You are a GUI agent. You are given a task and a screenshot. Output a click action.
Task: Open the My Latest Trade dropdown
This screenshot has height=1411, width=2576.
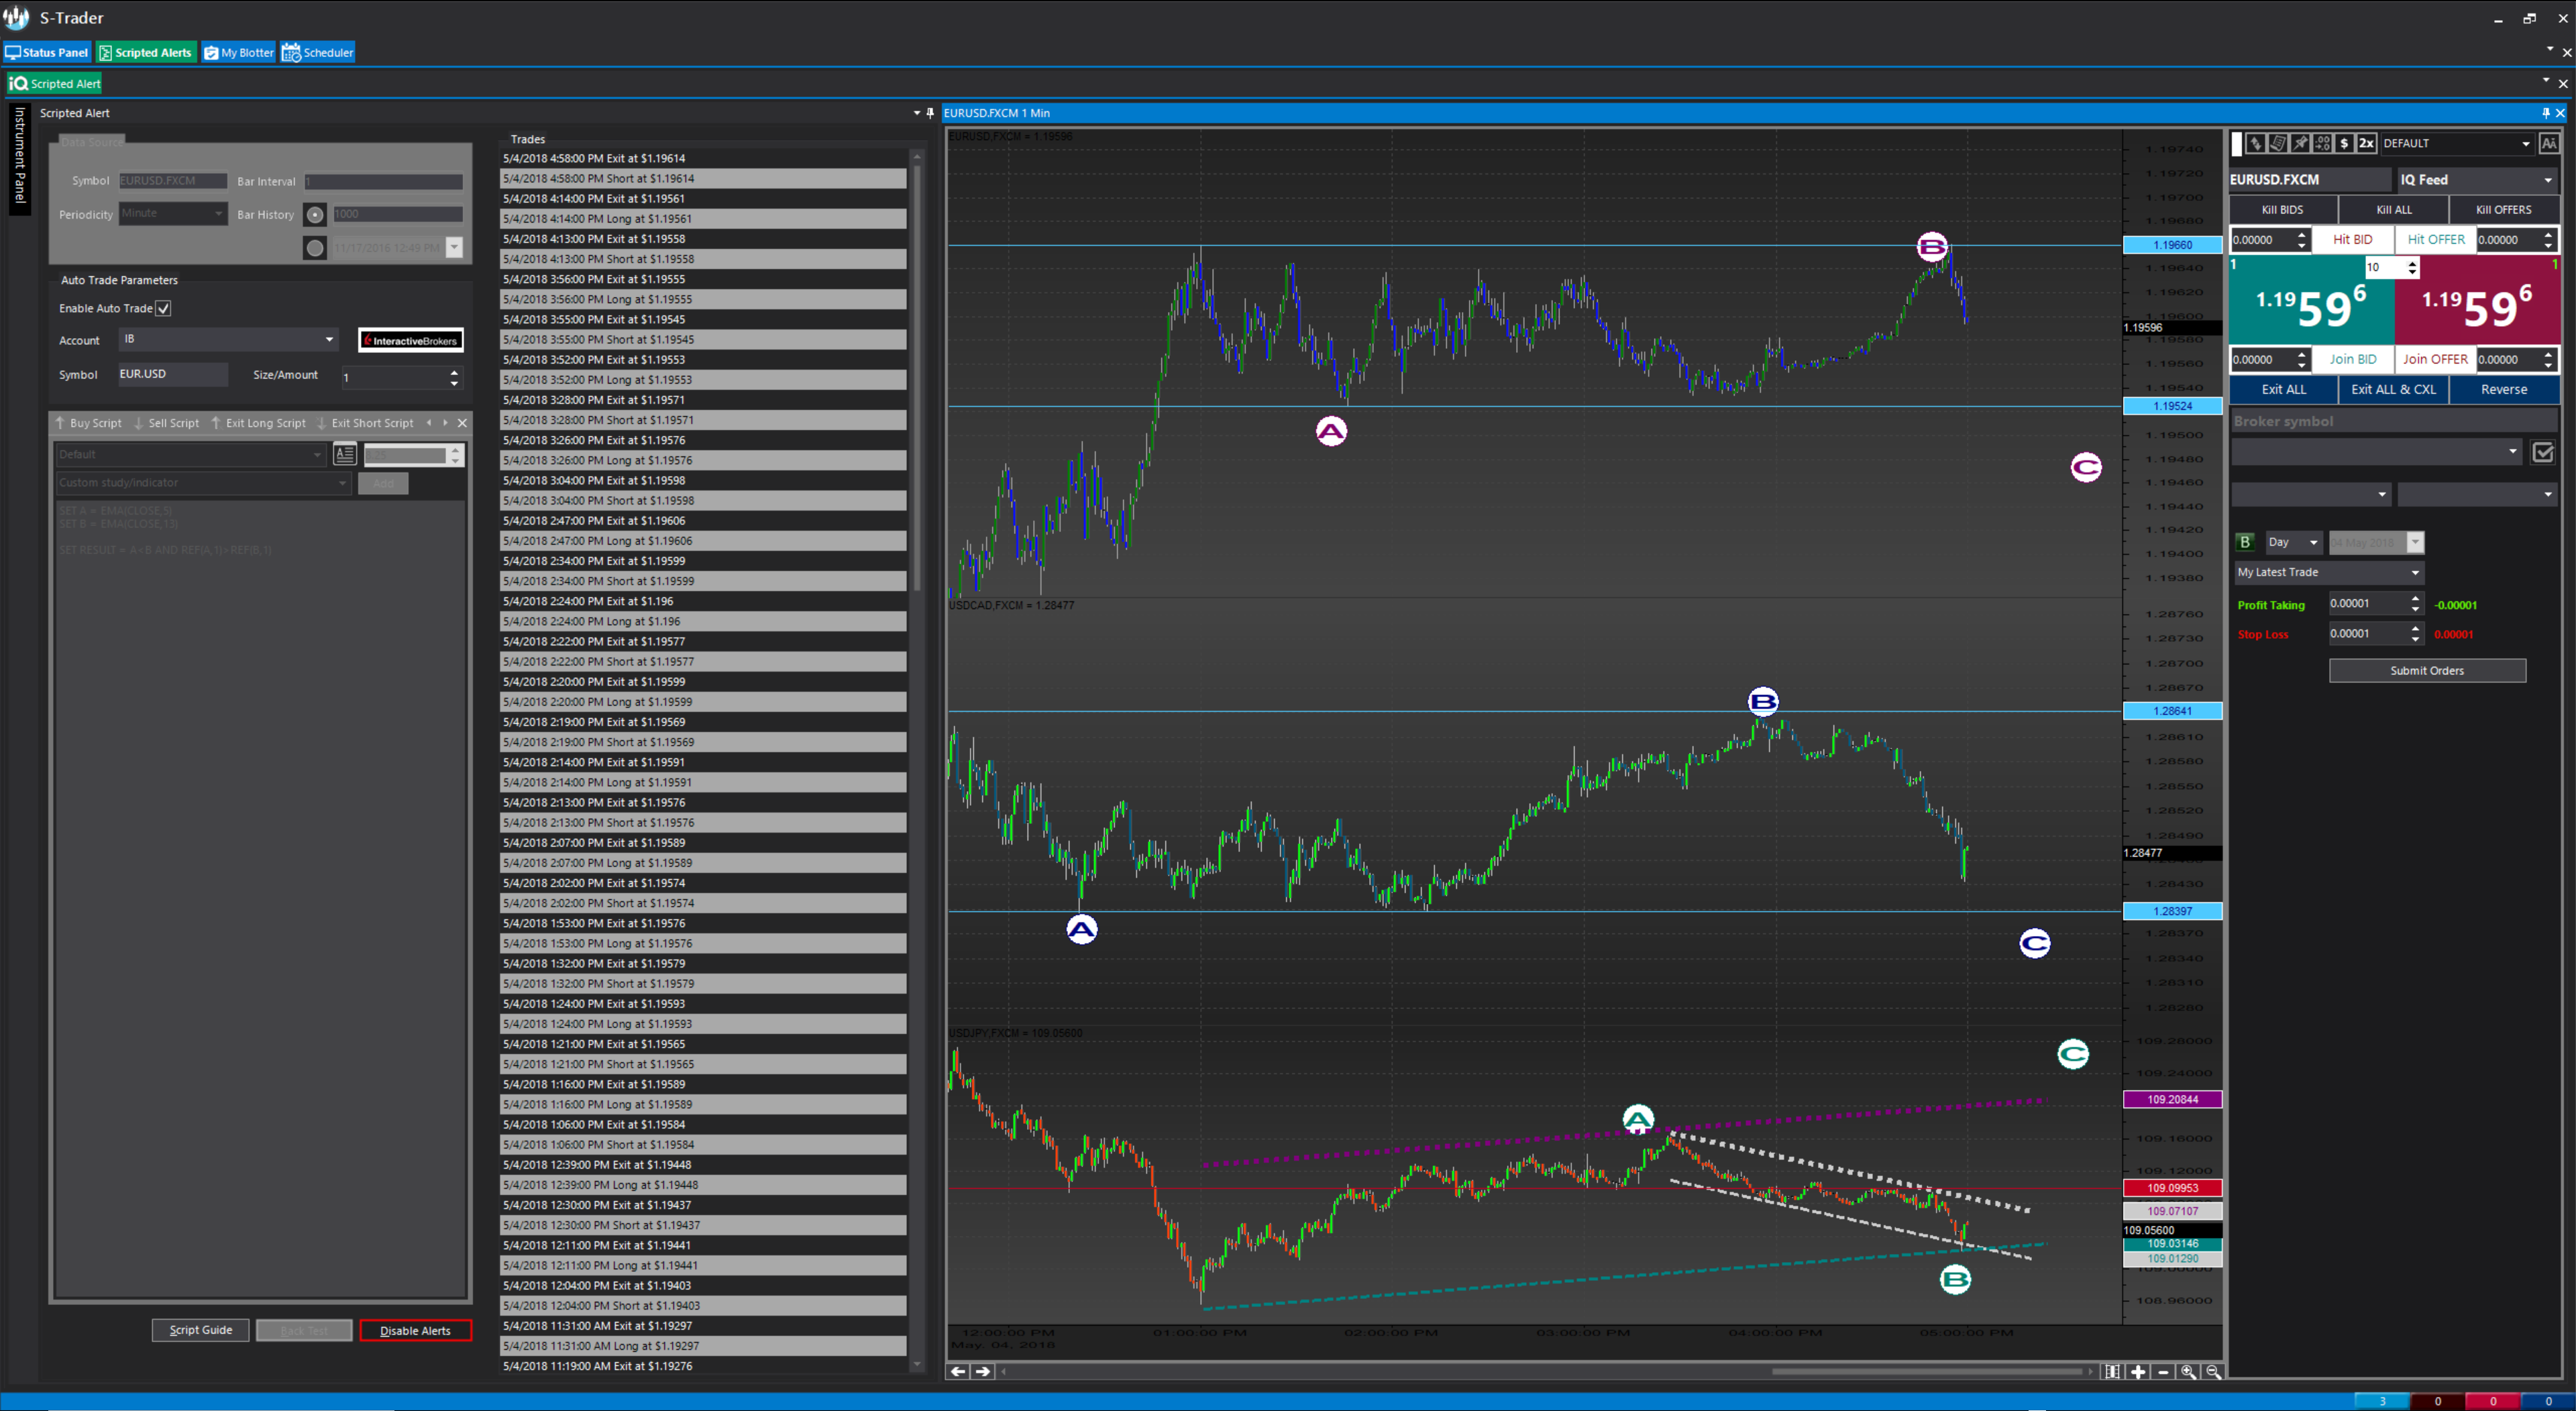pyautogui.click(x=2329, y=572)
